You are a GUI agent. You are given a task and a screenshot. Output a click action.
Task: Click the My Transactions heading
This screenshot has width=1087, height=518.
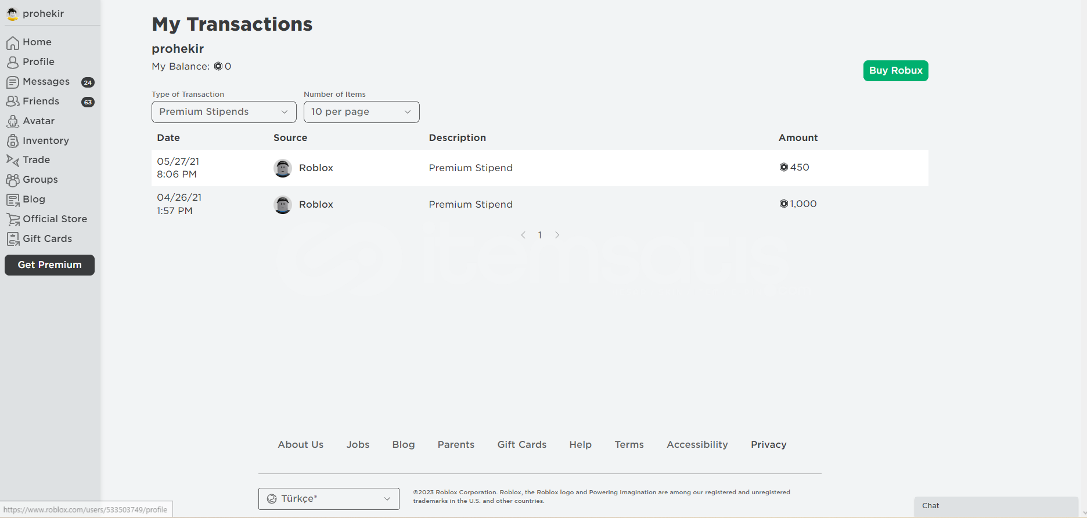click(x=232, y=24)
